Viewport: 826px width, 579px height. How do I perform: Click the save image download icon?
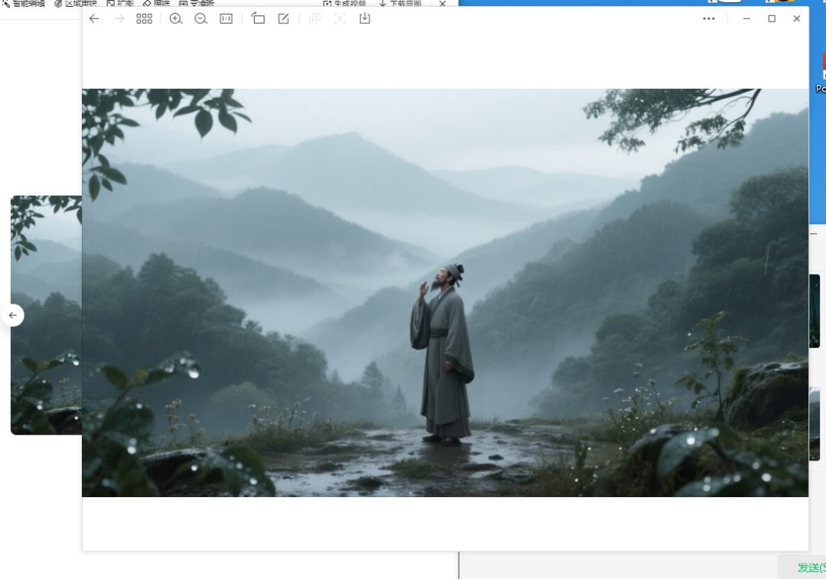click(365, 18)
